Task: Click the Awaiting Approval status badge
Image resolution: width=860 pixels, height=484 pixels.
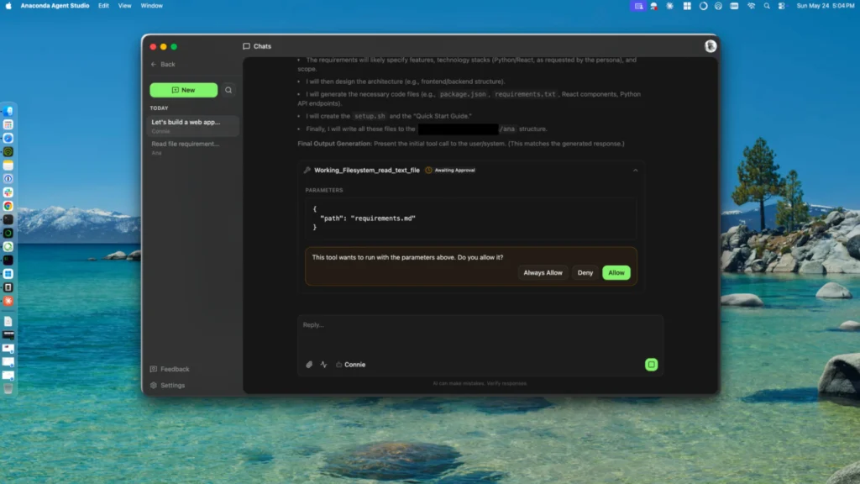Action: pyautogui.click(x=450, y=170)
